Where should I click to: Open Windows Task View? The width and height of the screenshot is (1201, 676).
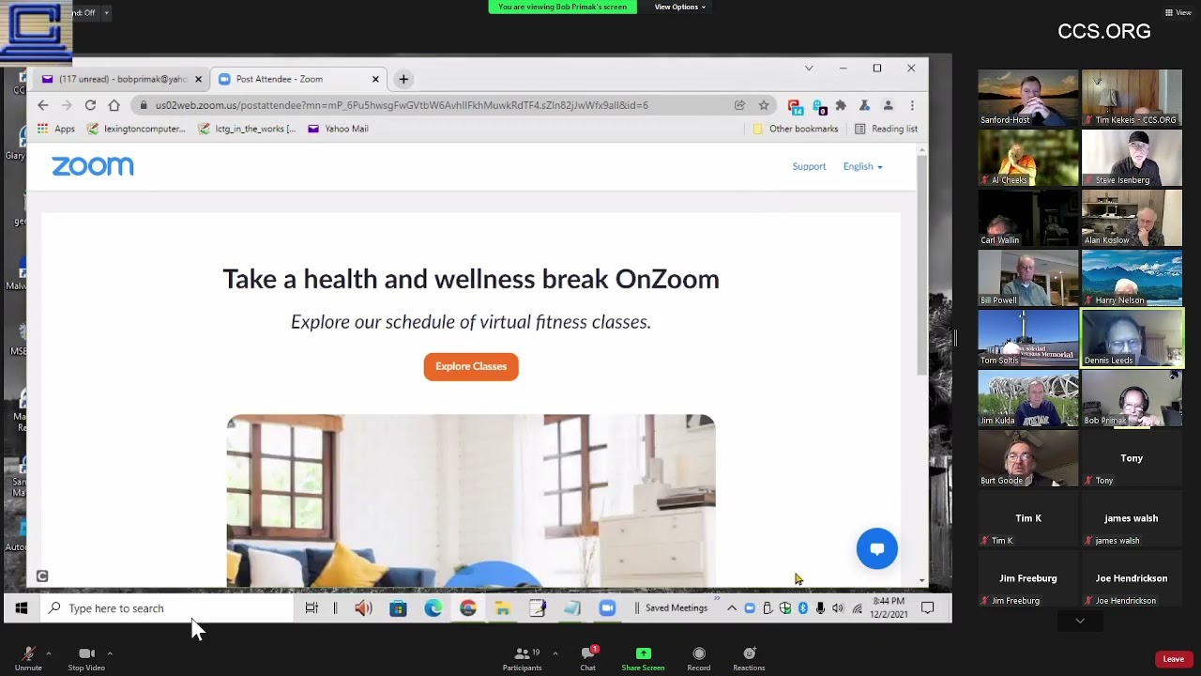click(312, 608)
